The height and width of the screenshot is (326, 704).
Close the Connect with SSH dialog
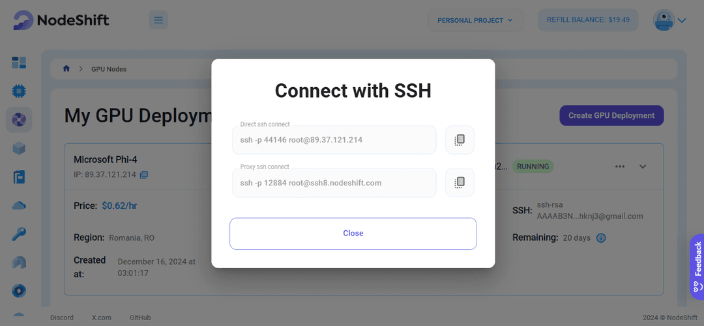point(353,233)
